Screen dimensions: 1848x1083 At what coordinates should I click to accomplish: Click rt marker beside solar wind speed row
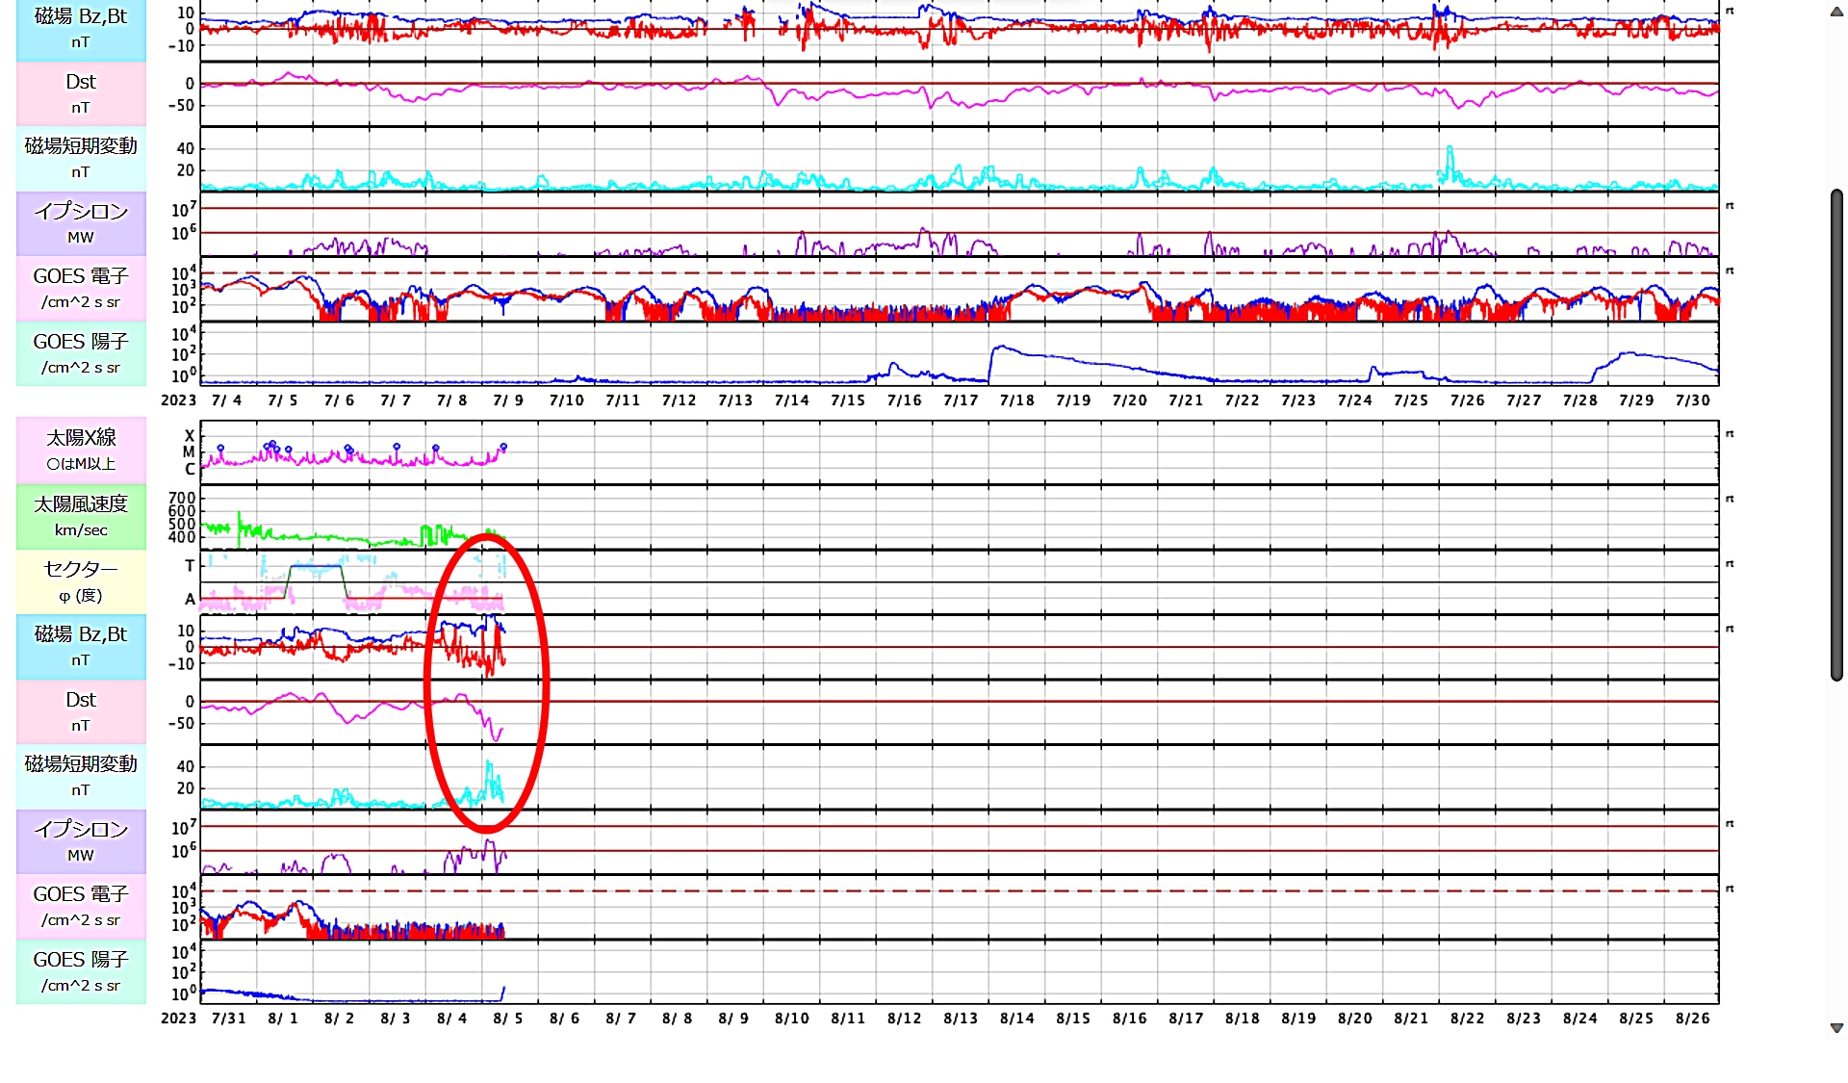[1730, 499]
